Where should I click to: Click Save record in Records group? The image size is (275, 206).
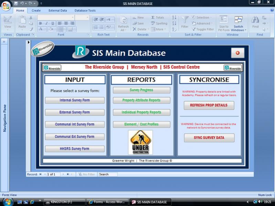pyautogui.click(x=138, y=23)
